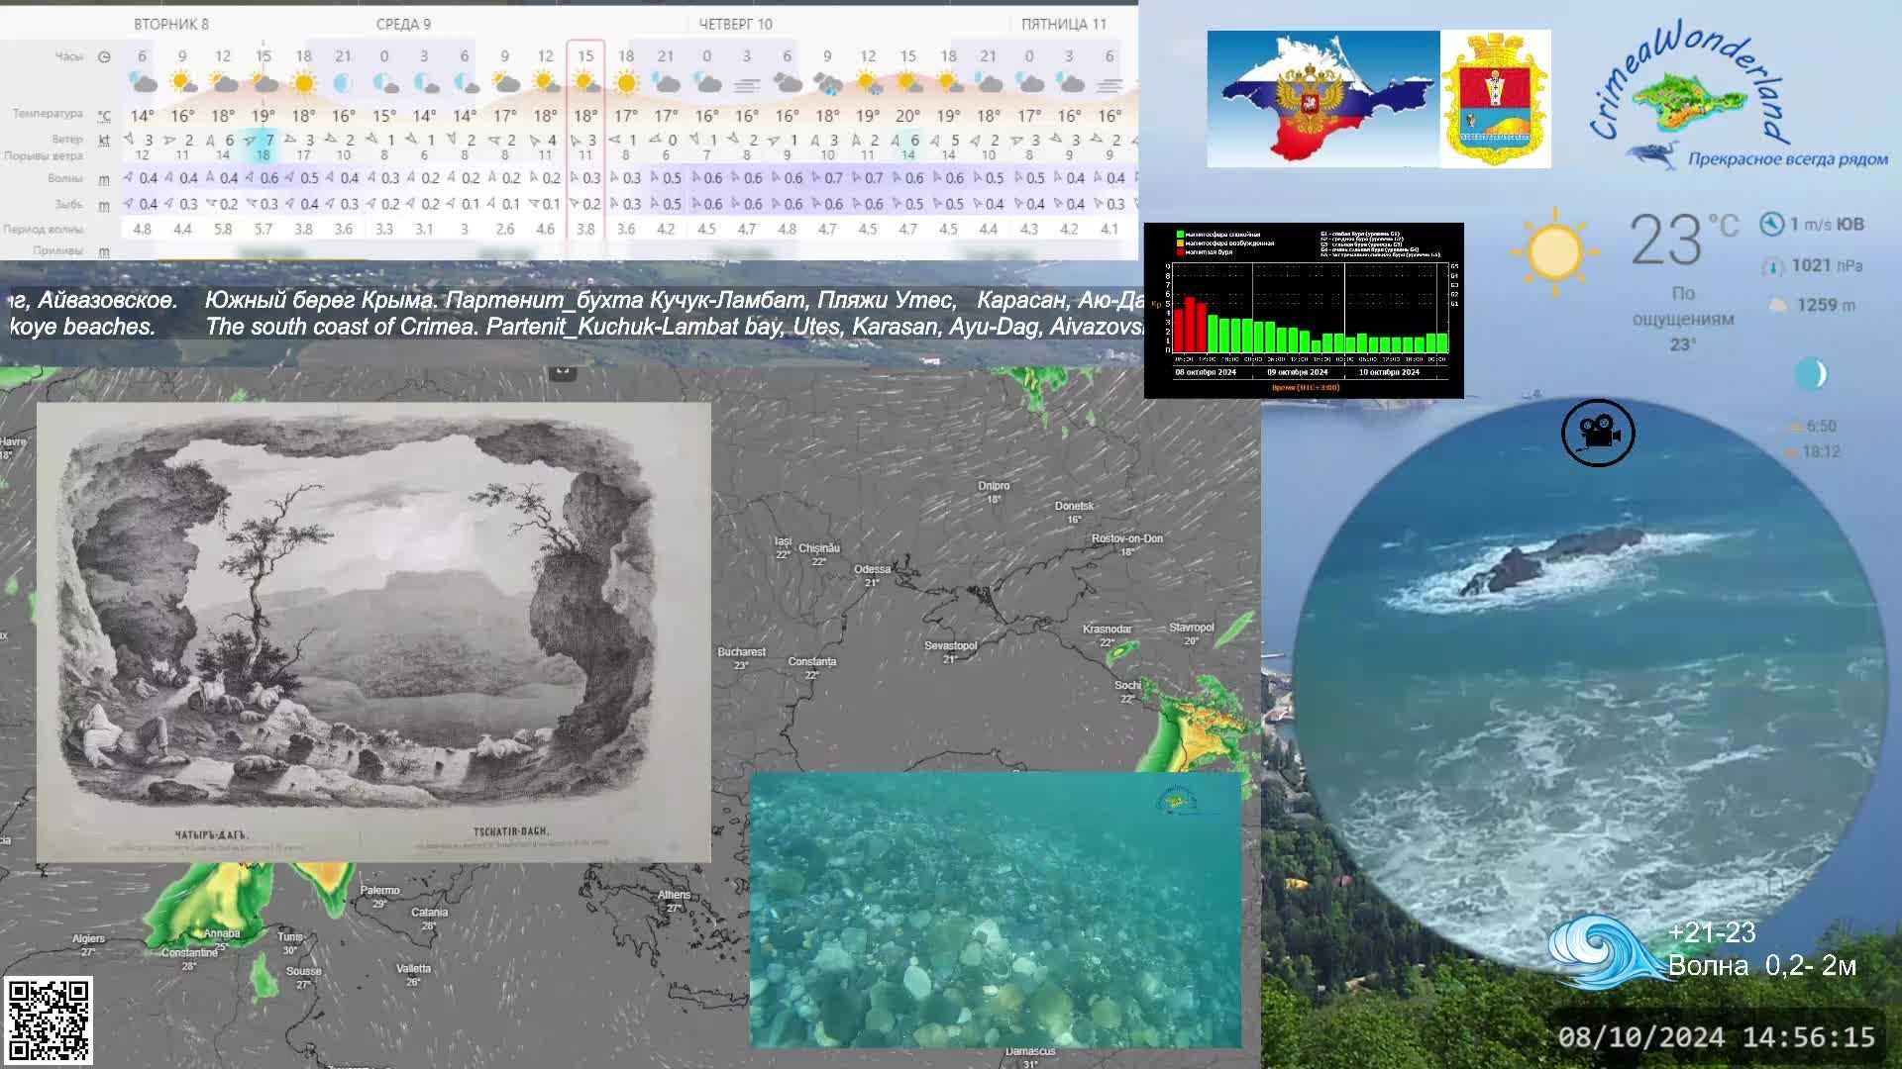Select the highlighted 15 hour column on Wednesday
Image resolution: width=1902 pixels, height=1069 pixels.
pos(585,148)
